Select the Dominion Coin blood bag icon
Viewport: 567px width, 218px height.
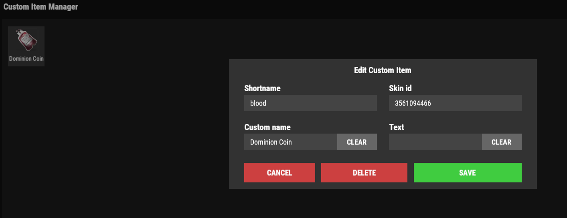tap(26, 40)
